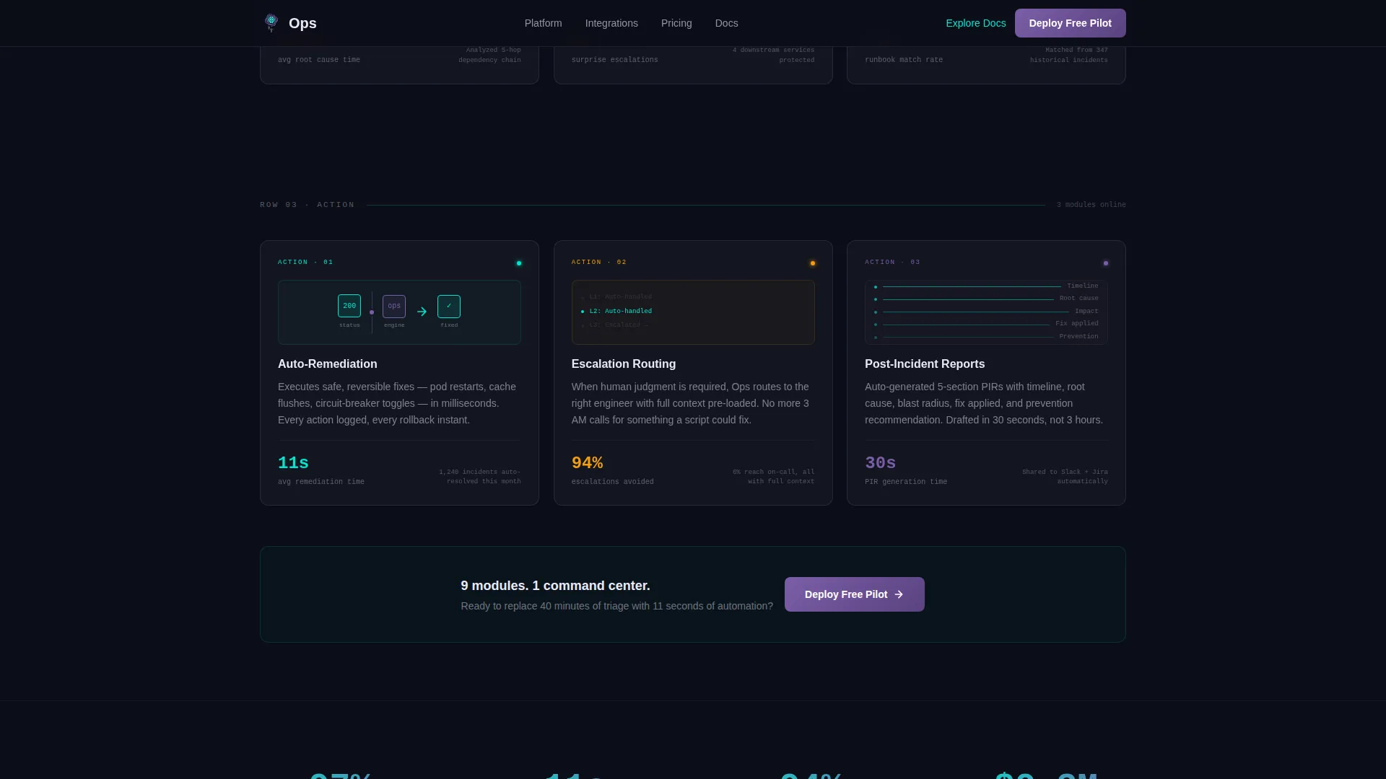This screenshot has width=1386, height=779.
Task: Click the Shared to Slack + Jira note
Action: 1065,477
